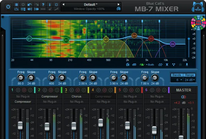Select previous preset with left arrow
Screen dimensions: 206x139
(64, 5)
